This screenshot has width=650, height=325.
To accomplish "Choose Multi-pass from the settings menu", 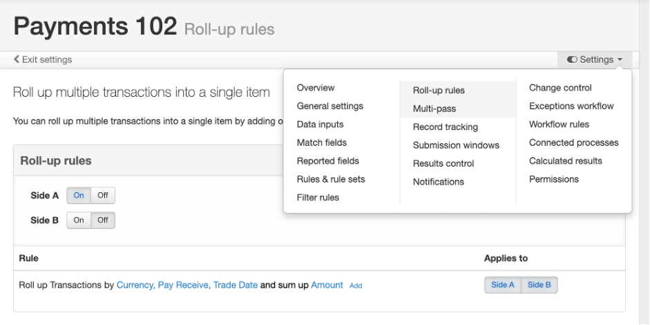I will tap(434, 109).
